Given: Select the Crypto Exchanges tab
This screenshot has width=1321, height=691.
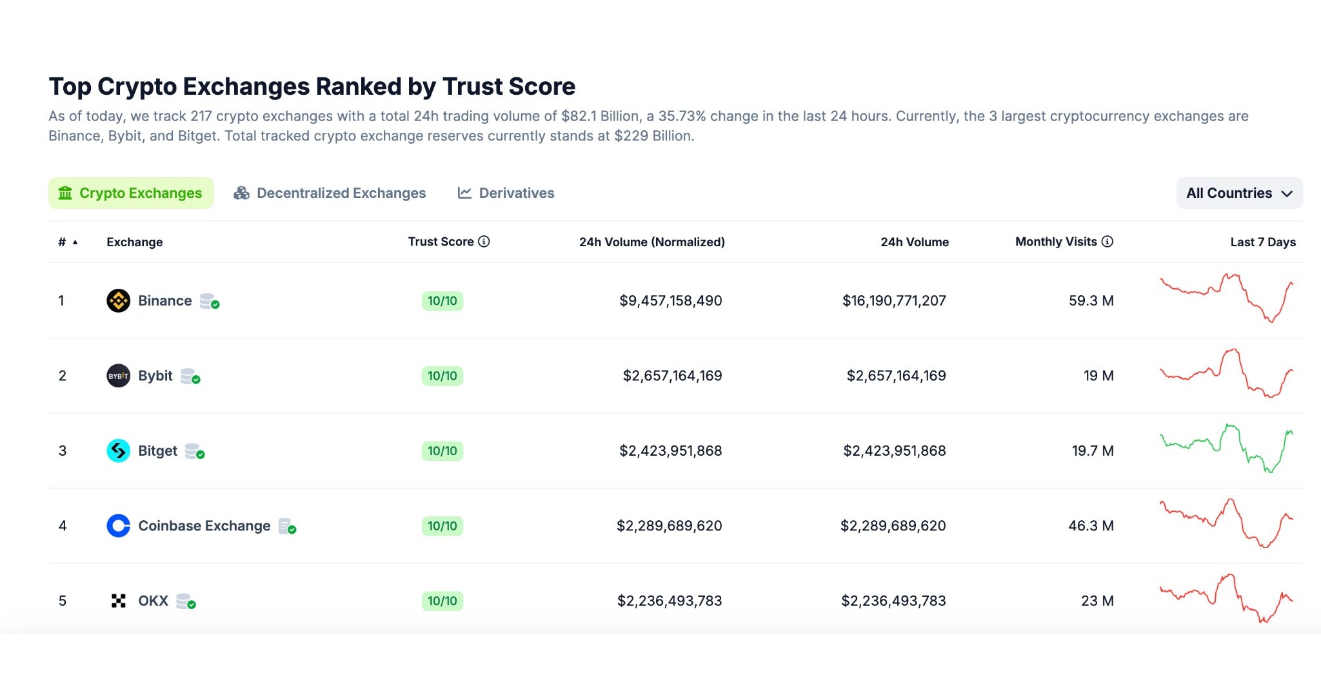Looking at the screenshot, I should pos(139,193).
